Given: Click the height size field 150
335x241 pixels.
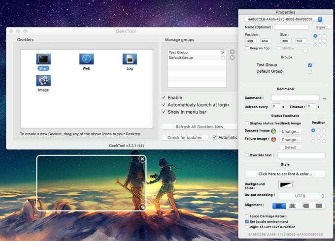Looking at the screenshot, I should click(x=301, y=41).
